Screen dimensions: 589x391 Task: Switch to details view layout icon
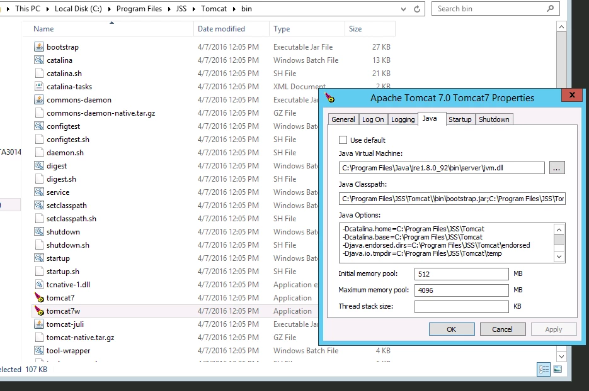click(x=544, y=369)
